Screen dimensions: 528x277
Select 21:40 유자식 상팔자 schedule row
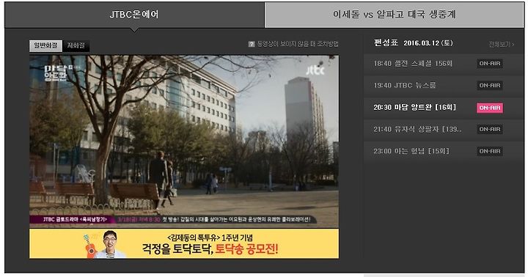pos(443,129)
